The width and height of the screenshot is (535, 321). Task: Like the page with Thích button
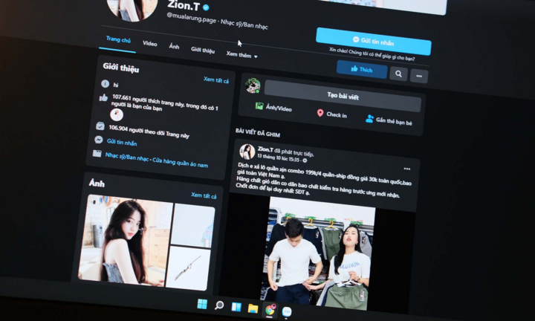pos(362,69)
